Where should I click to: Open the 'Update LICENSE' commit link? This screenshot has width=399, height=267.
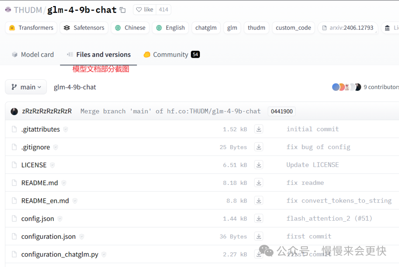[313, 165]
